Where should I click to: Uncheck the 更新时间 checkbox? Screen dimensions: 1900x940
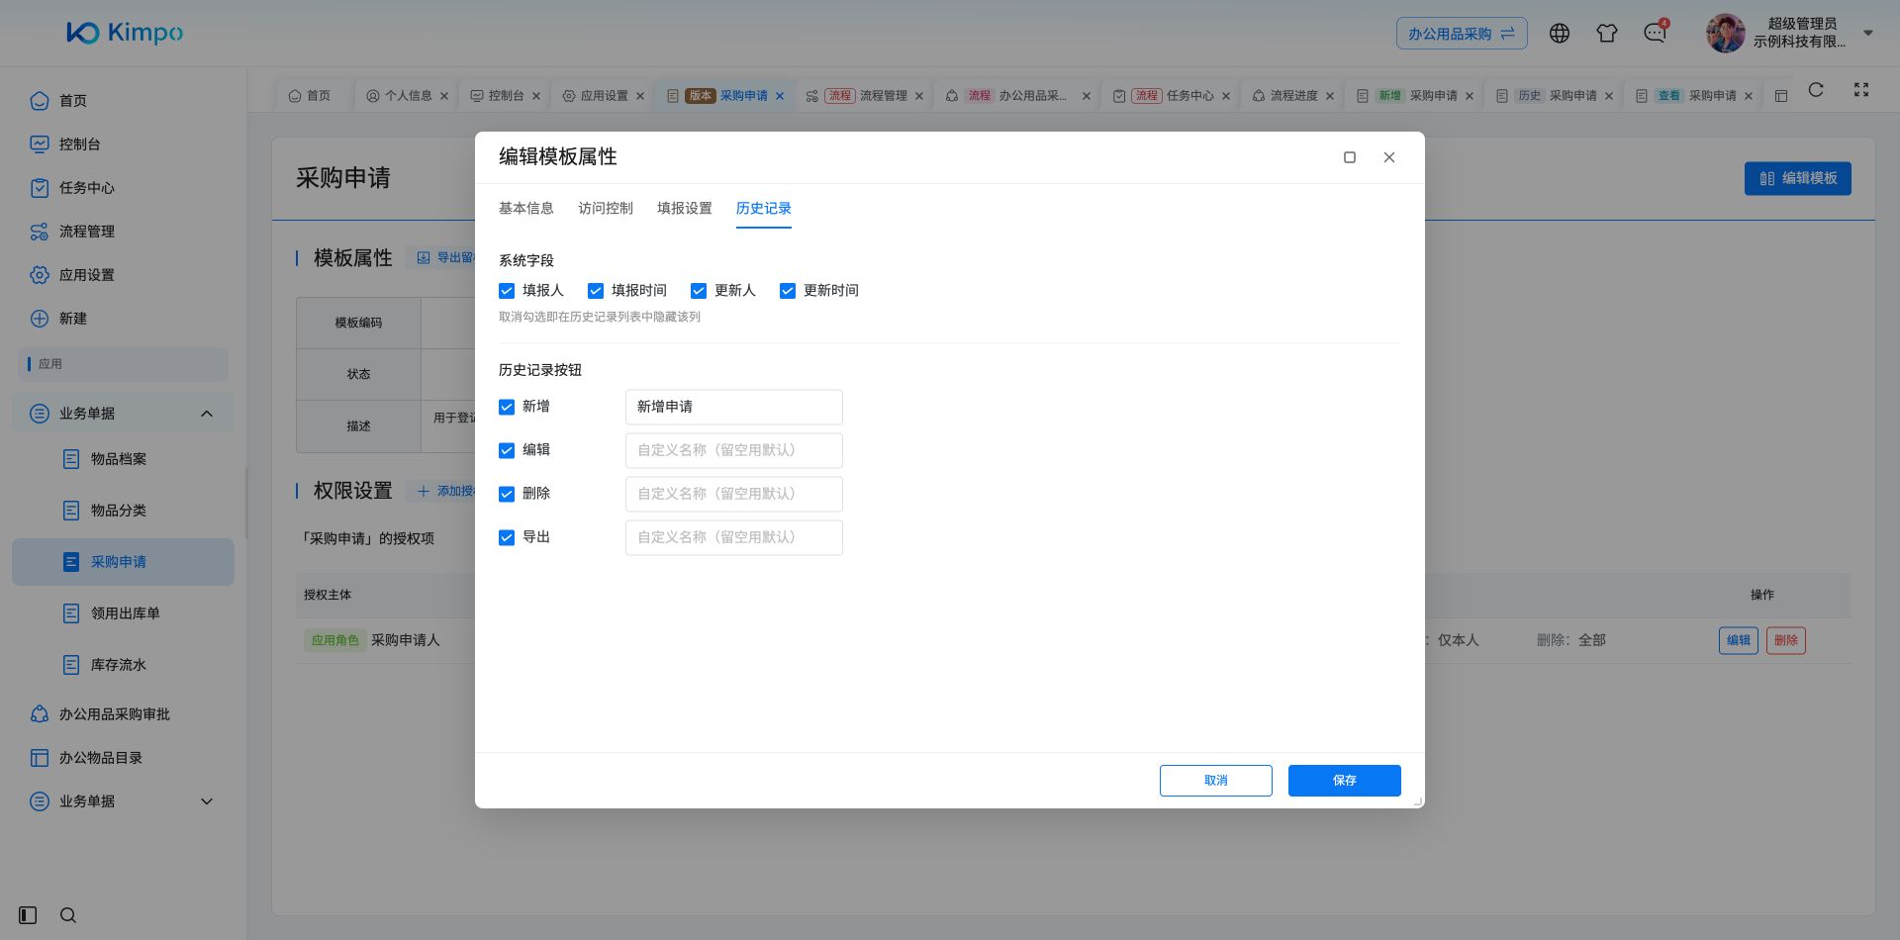coord(788,291)
